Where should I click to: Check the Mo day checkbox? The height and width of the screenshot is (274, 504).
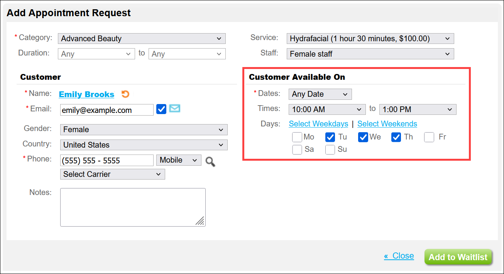click(x=297, y=137)
